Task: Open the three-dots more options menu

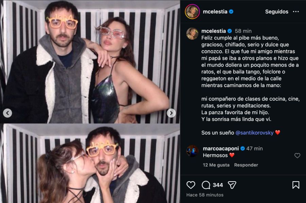Action: pyautogui.click(x=296, y=12)
